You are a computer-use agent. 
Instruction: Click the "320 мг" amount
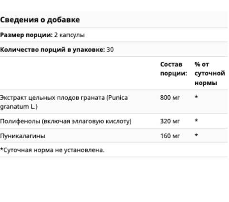(x=170, y=121)
